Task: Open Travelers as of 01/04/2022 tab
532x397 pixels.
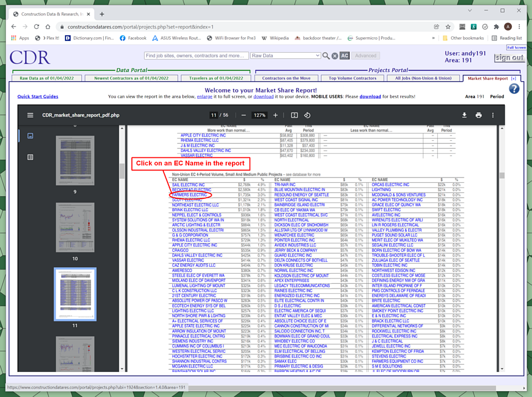Action: click(216, 78)
